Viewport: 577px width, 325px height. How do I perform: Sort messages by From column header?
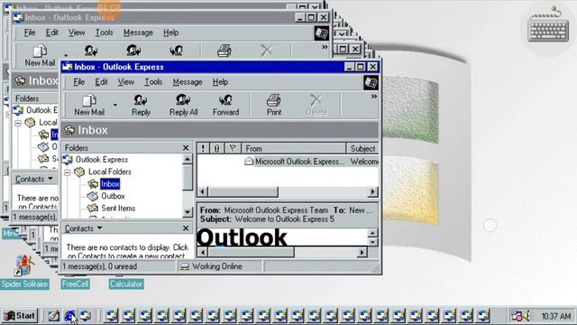(294, 148)
